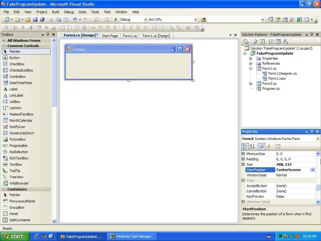
Task: Click the Open File folder icon
Action: (28, 19)
